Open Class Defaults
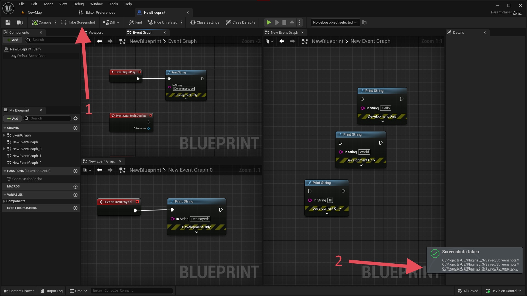The image size is (527, 296). (x=240, y=22)
